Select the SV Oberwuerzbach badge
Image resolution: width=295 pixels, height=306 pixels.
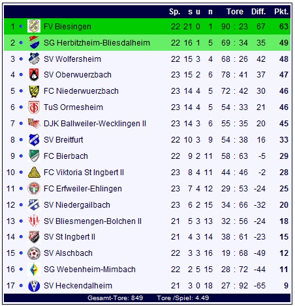34,75
